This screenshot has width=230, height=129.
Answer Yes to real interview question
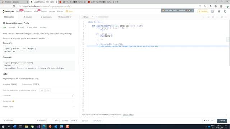pos(42,90)
